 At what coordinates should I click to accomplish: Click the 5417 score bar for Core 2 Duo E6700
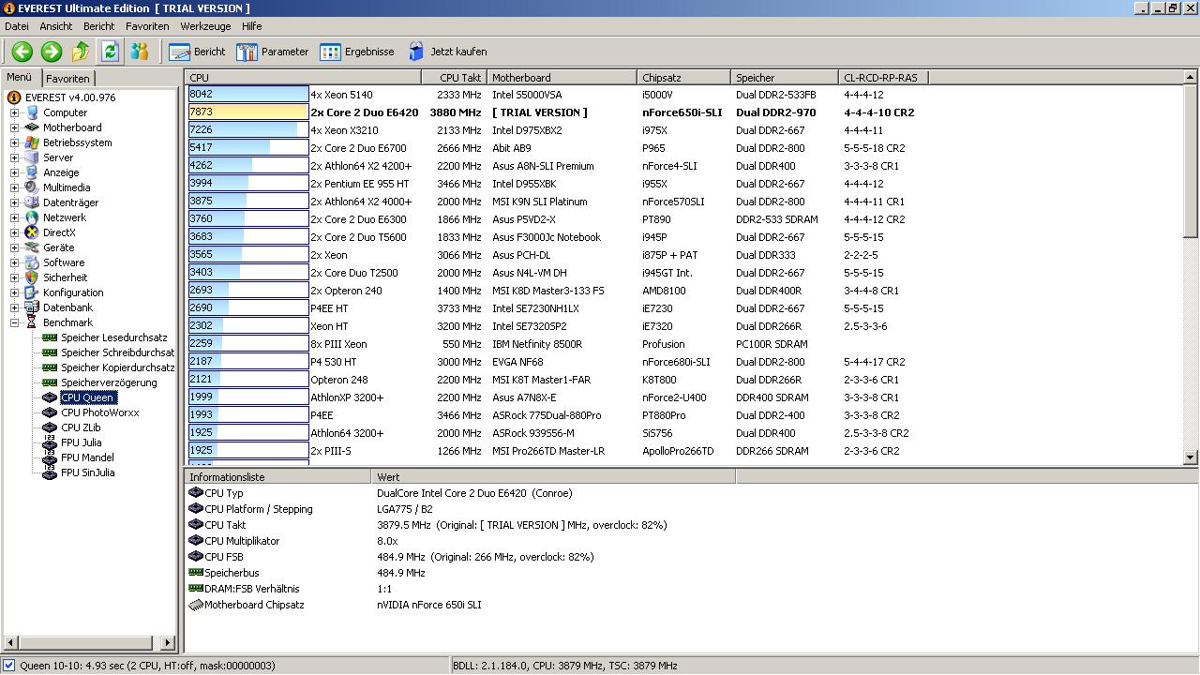(248, 148)
